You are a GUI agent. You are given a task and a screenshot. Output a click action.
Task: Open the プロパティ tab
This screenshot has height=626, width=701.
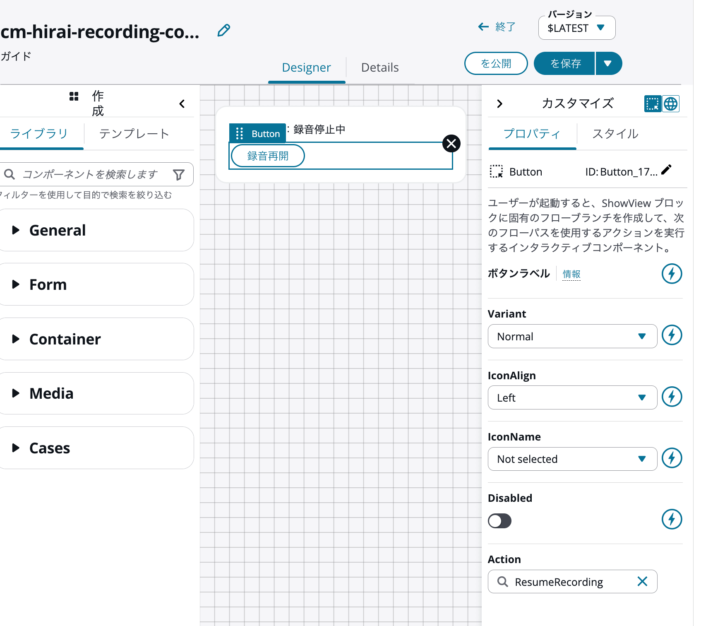pyautogui.click(x=532, y=134)
